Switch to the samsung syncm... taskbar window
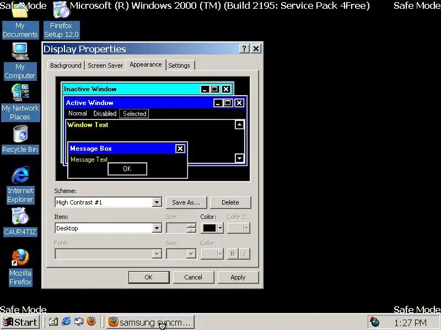The width and height of the screenshot is (441, 330). [x=150, y=322]
